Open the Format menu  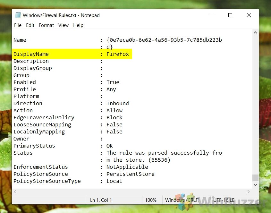click(x=46, y=25)
